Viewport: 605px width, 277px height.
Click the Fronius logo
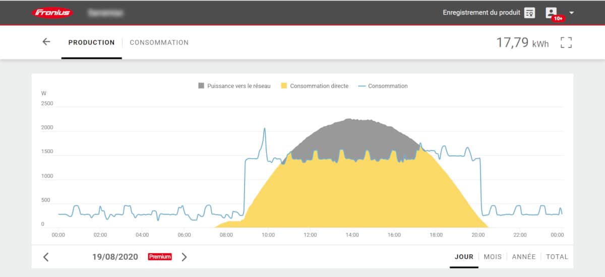click(x=53, y=13)
